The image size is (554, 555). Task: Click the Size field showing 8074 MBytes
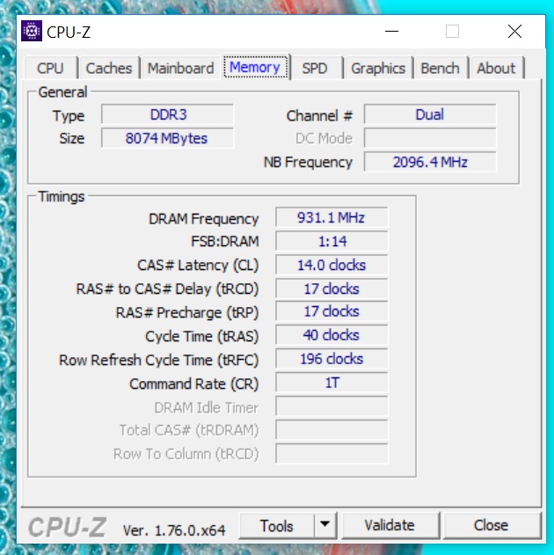pyautogui.click(x=168, y=138)
